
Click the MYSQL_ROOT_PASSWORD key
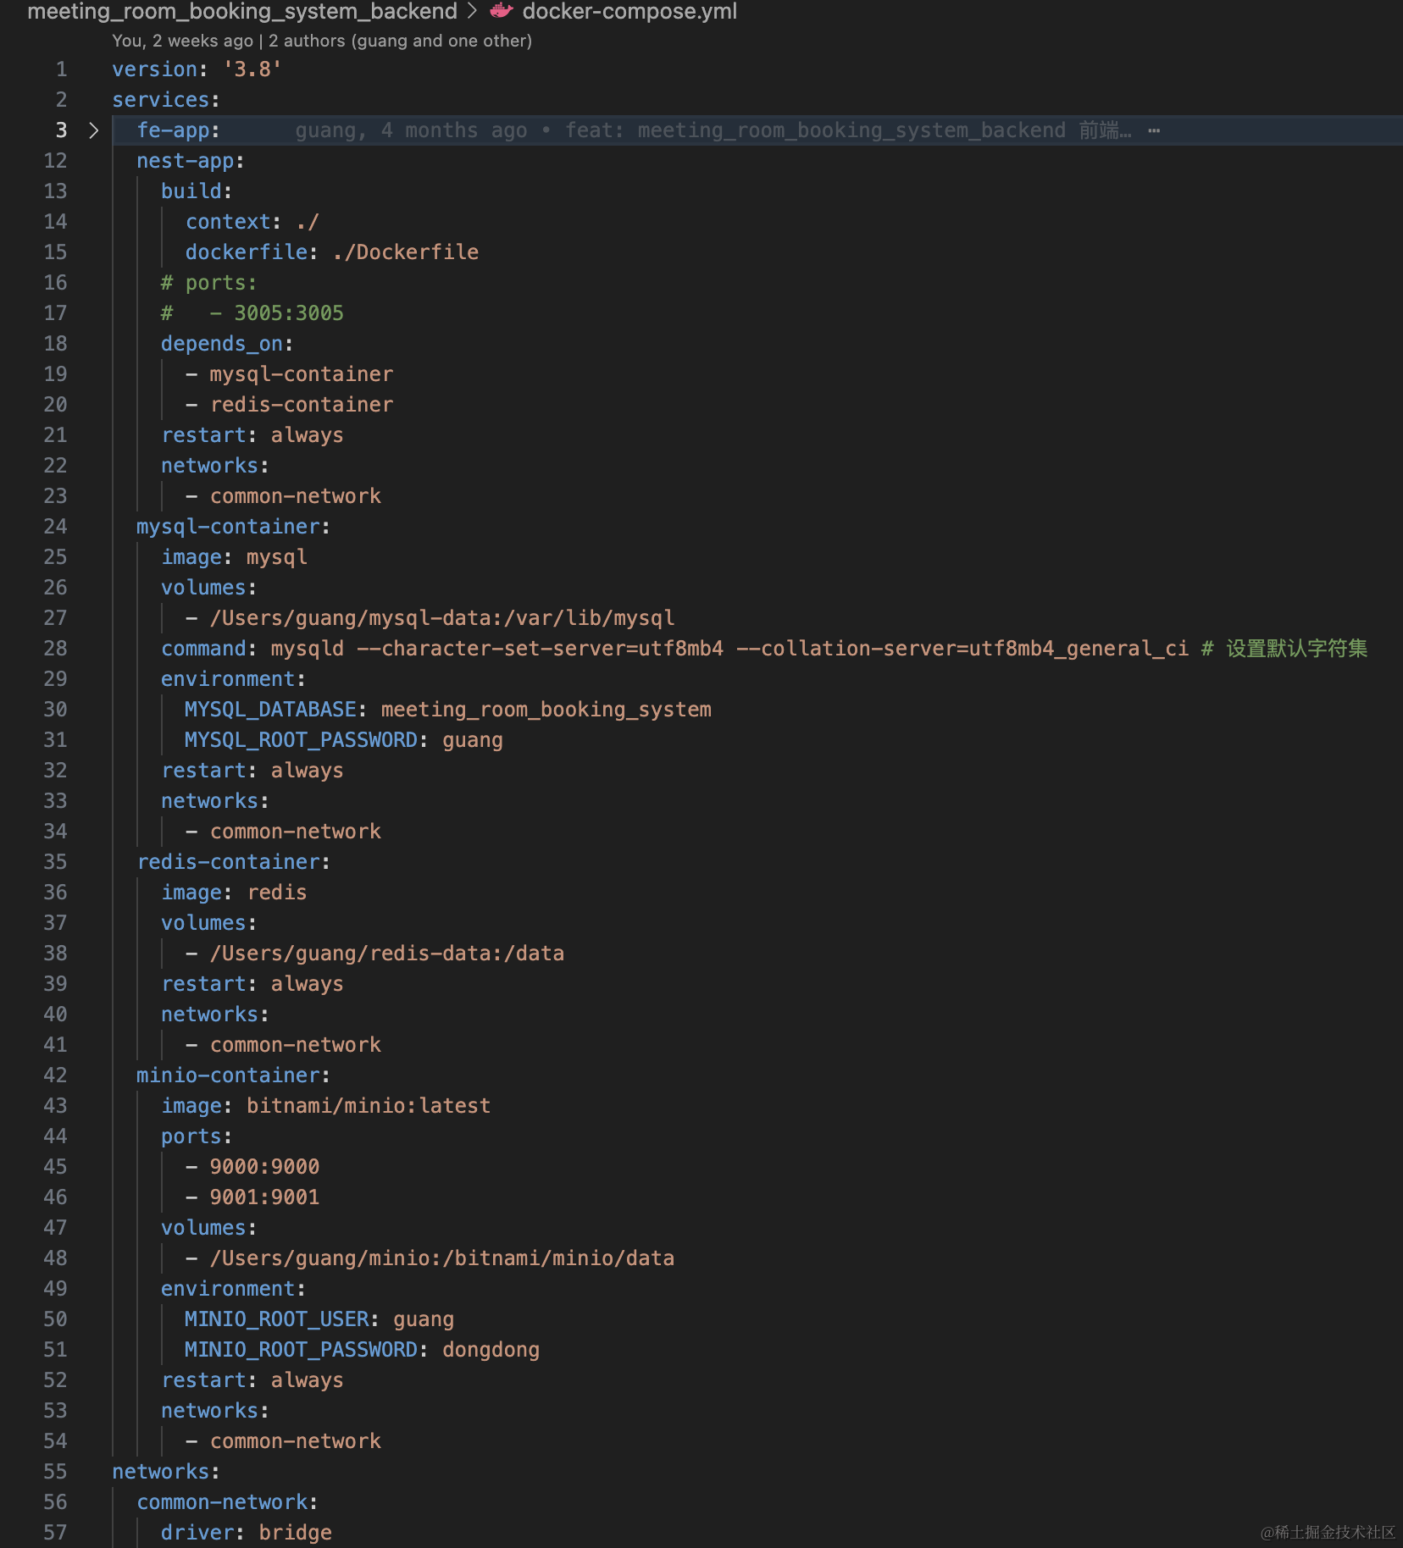coord(301,740)
